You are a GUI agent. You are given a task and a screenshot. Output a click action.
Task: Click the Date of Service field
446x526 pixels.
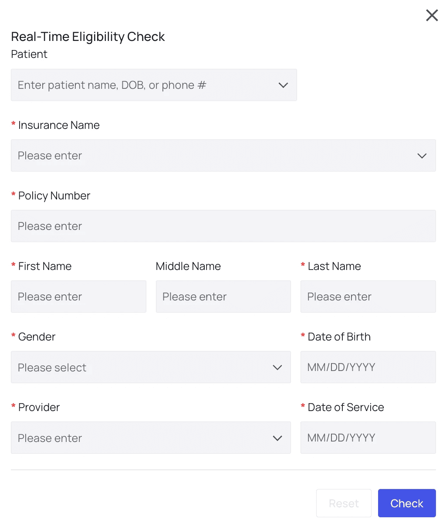pyautogui.click(x=368, y=438)
